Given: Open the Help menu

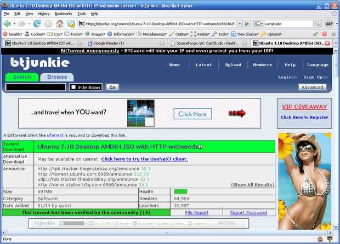Looking at the screenshot, I should pyautogui.click(x=94, y=14).
